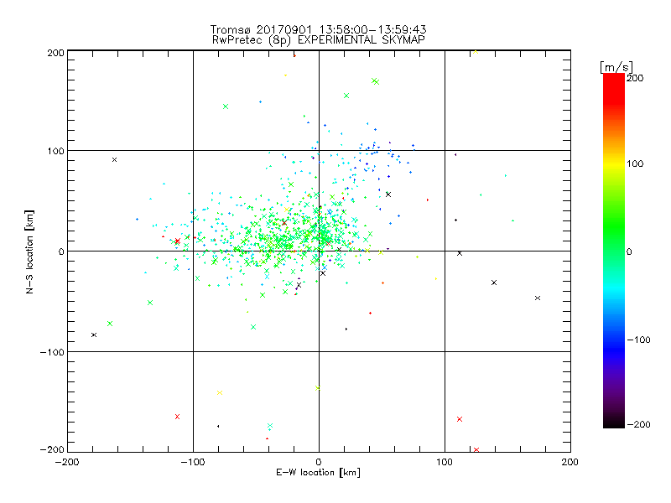Click the "-200" tick label on the N-S axis

point(52,449)
